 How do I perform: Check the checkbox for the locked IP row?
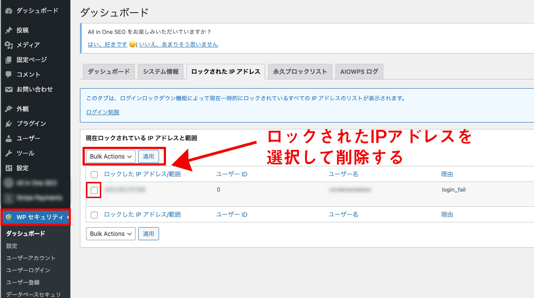(x=94, y=190)
